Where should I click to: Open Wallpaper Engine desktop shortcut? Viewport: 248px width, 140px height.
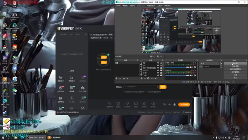tap(15, 82)
